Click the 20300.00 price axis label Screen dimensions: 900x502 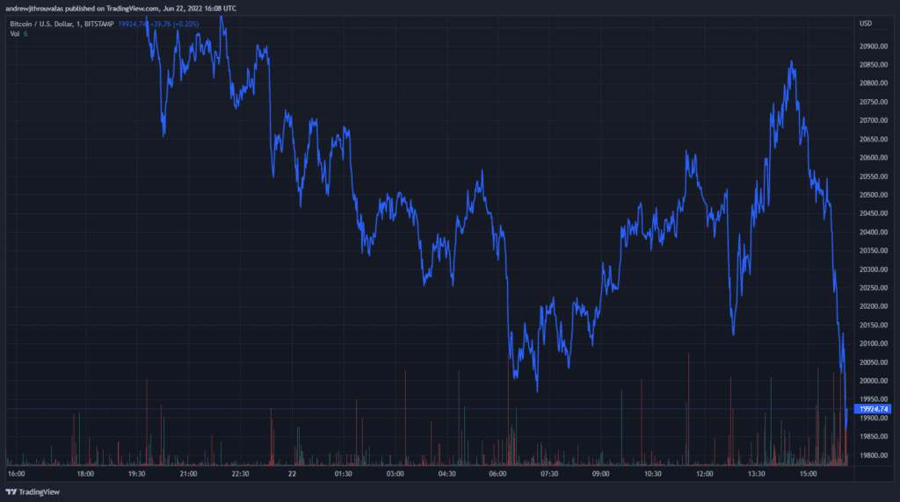point(874,269)
